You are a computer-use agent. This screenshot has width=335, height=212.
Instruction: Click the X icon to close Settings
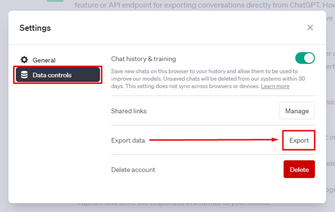tap(310, 27)
